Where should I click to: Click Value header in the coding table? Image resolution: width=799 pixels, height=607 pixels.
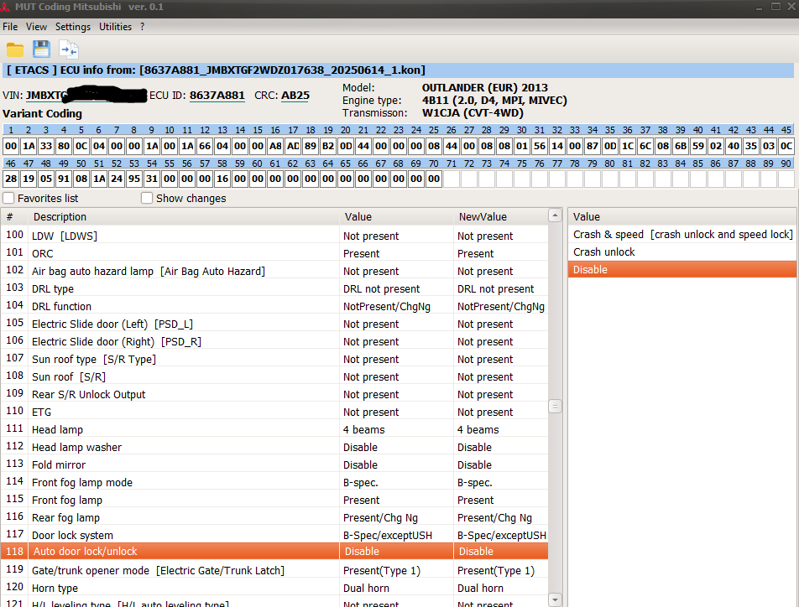(x=396, y=216)
